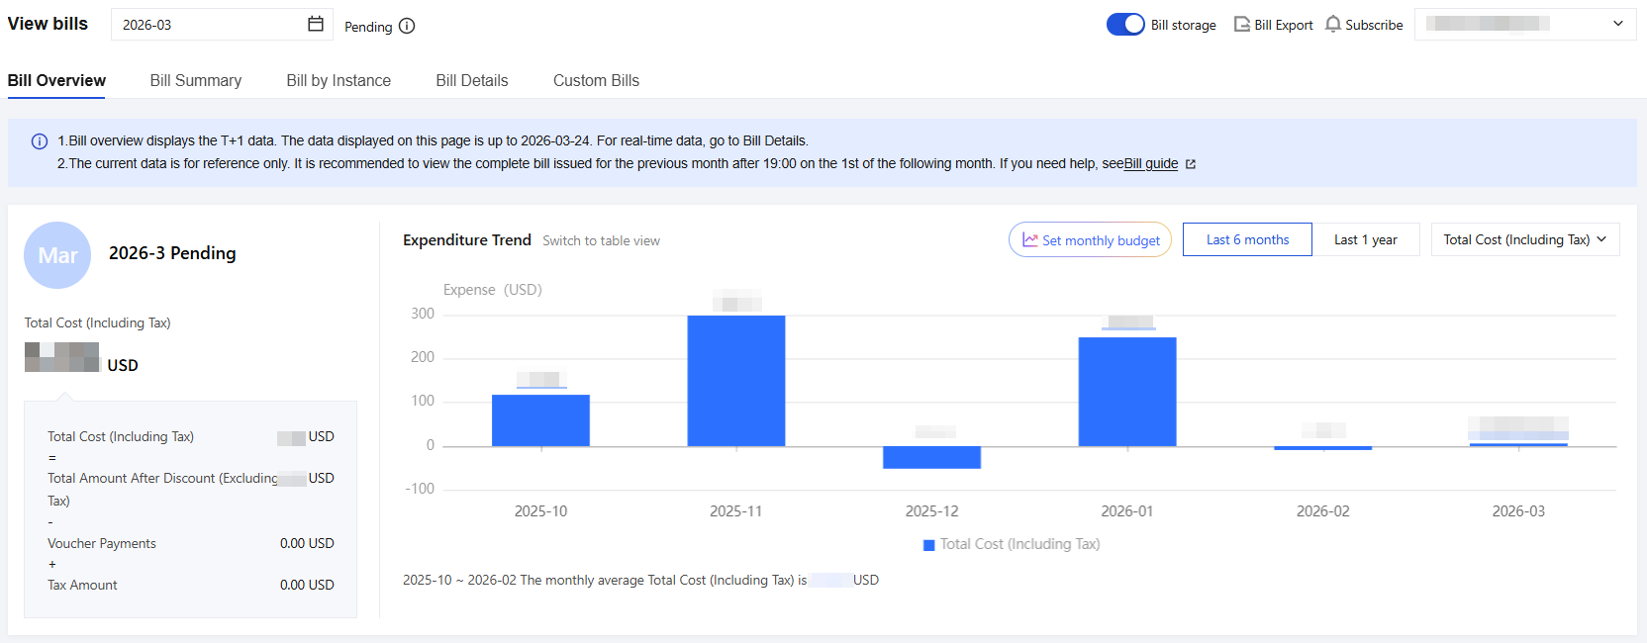This screenshot has height=643, width=1647.
Task: Expand the Total Cost (Including Tax) dropdown
Action: pyautogui.click(x=1525, y=239)
